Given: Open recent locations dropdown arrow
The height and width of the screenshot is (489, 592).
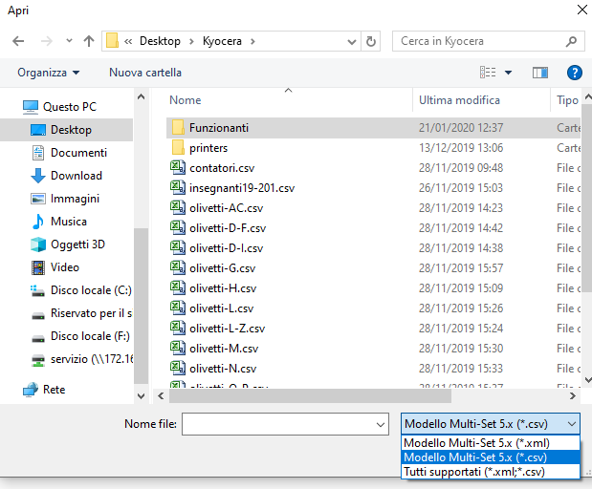Looking at the screenshot, I should click(69, 40).
